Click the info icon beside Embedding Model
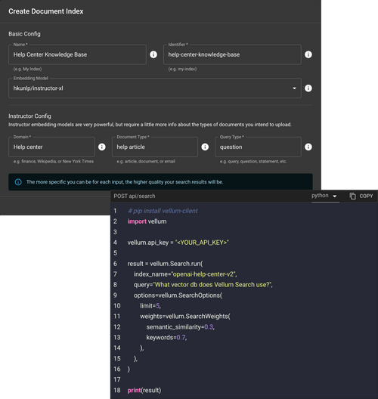This screenshot has width=378, height=399. click(308, 88)
